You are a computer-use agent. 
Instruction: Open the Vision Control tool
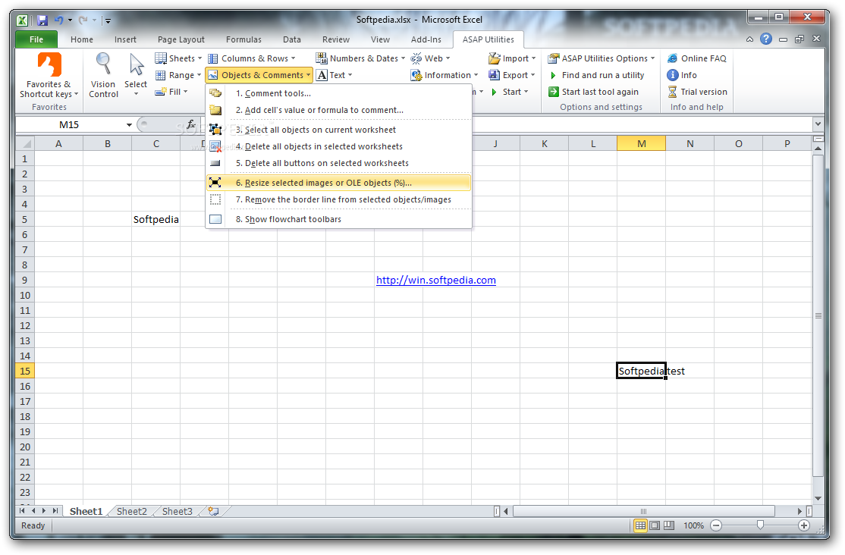(x=103, y=75)
